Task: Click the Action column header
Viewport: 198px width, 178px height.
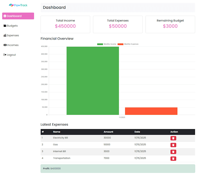Action: (x=174, y=132)
